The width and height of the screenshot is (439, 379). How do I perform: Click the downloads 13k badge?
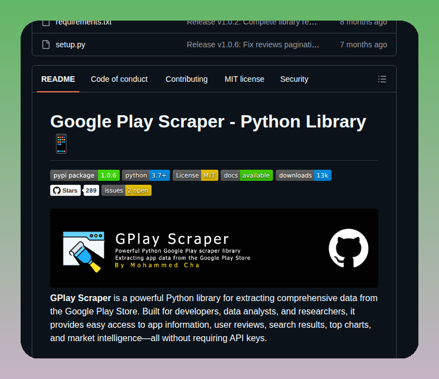[x=304, y=175]
